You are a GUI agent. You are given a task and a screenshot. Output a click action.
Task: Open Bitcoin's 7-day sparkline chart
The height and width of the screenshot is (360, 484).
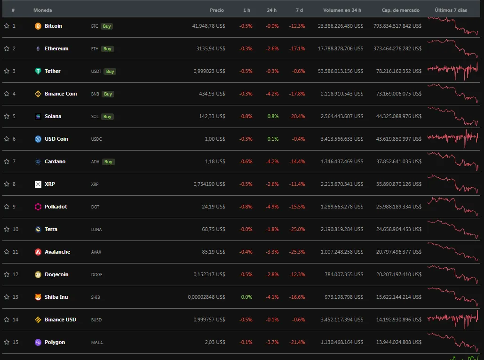click(453, 26)
